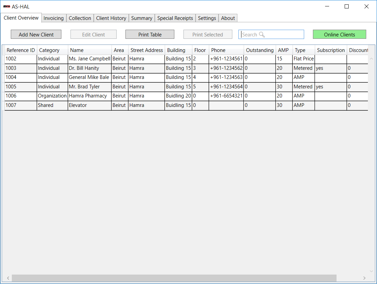
Task: Click phone number +961-1234564
Action: (x=226, y=87)
